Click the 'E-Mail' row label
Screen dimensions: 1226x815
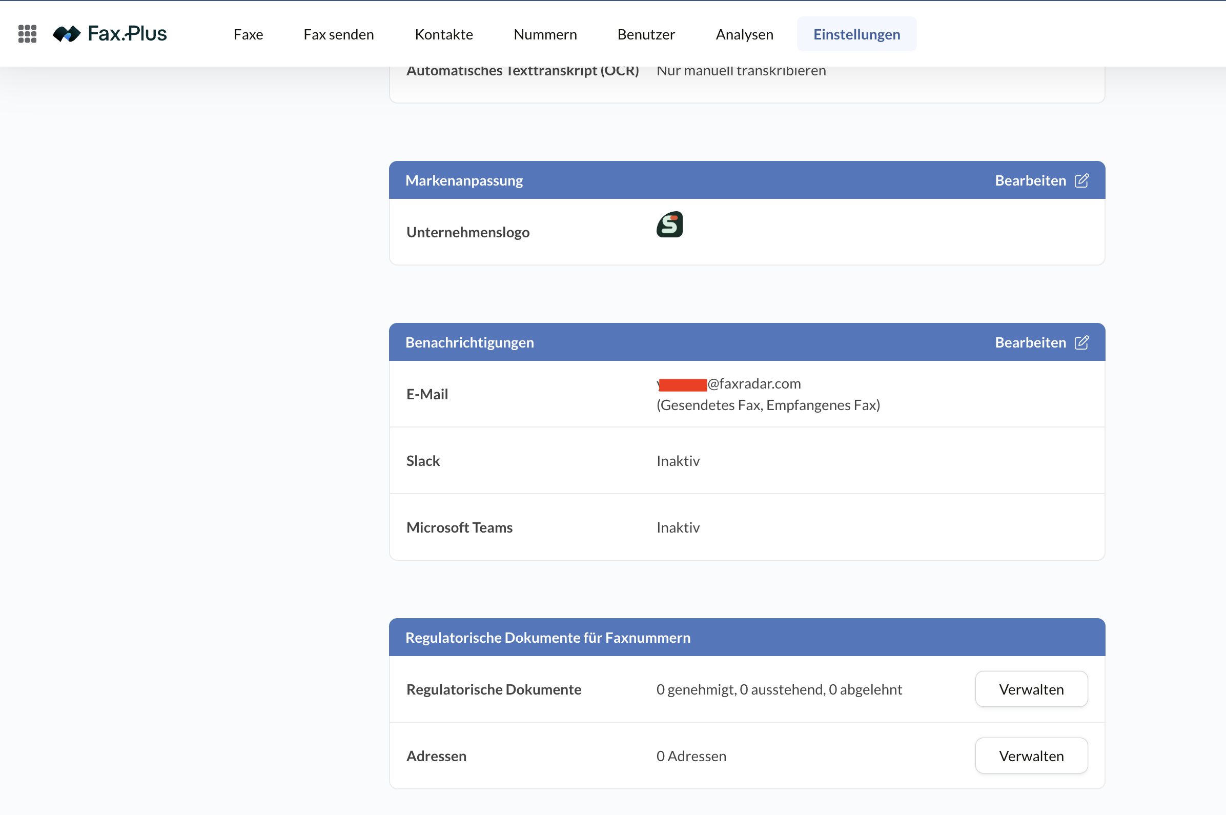427,395
